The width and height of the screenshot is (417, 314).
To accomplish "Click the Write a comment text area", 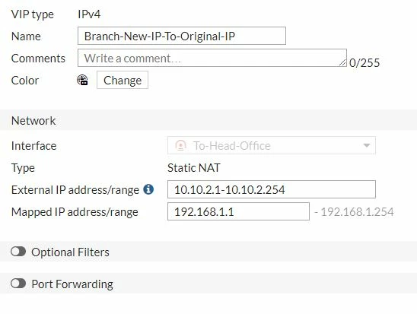I will pyautogui.click(x=212, y=58).
